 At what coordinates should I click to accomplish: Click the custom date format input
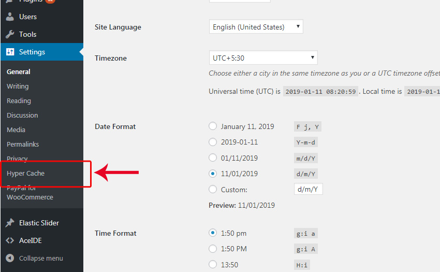pos(309,189)
